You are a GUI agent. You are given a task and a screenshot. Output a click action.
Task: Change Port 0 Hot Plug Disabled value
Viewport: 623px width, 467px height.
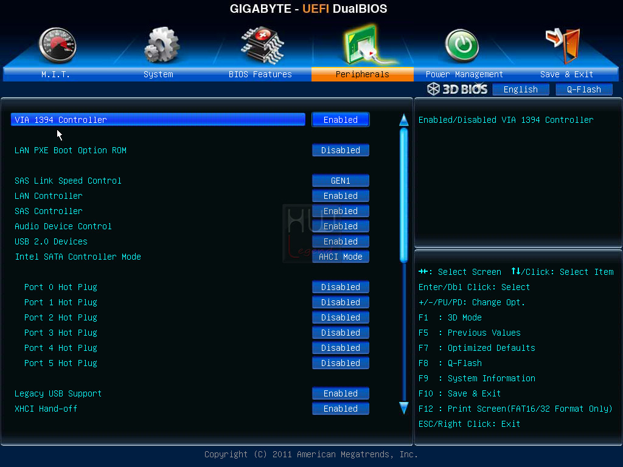tap(341, 287)
